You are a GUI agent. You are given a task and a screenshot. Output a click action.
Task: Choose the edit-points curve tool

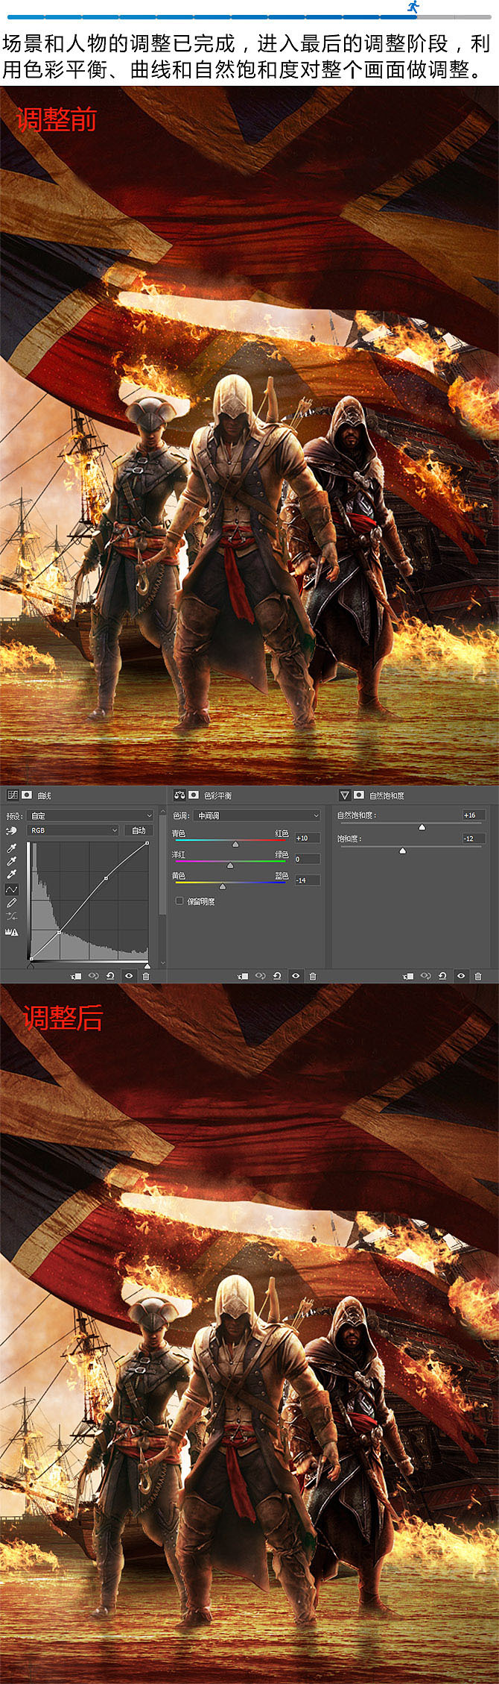pos(12,889)
